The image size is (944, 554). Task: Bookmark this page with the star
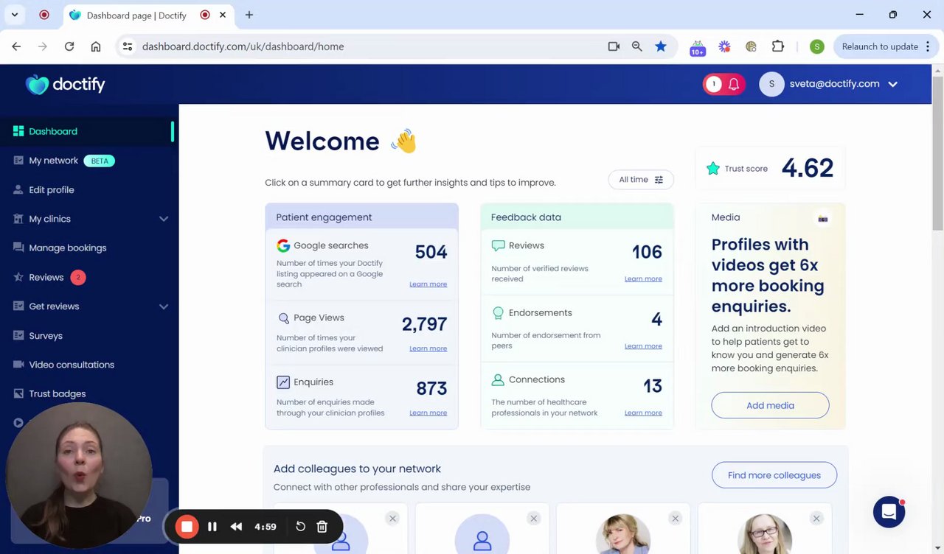(x=661, y=46)
